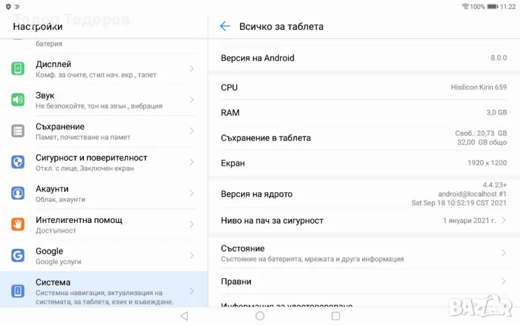Tap the CPU info row
Screen dimensions: 520x325
point(363,87)
